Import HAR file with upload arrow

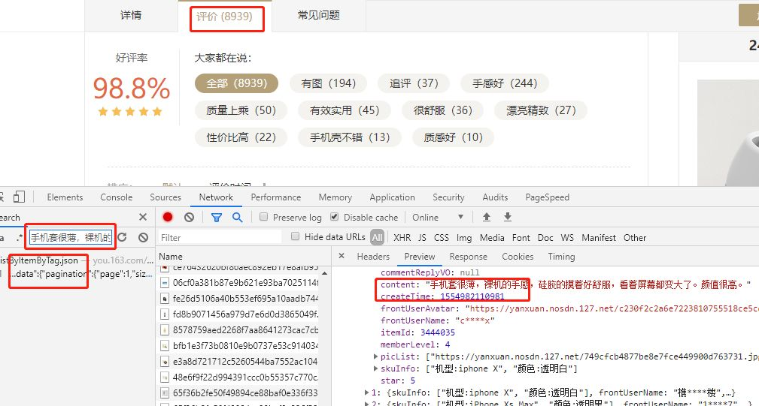coord(487,217)
